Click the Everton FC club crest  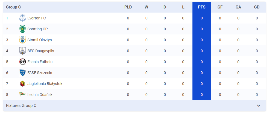[22, 18]
